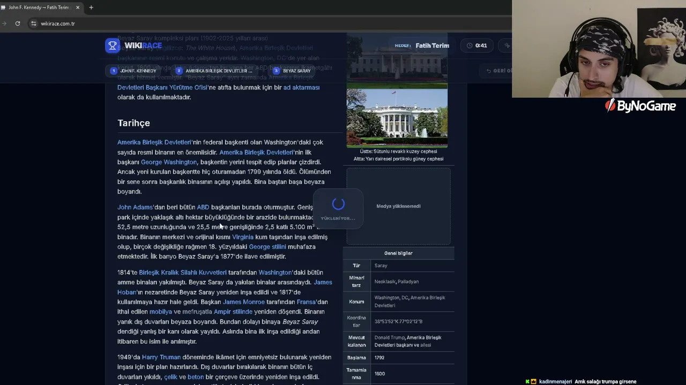Reload the page with the browser refresh icon
This screenshot has width=686, height=385.
click(18, 24)
